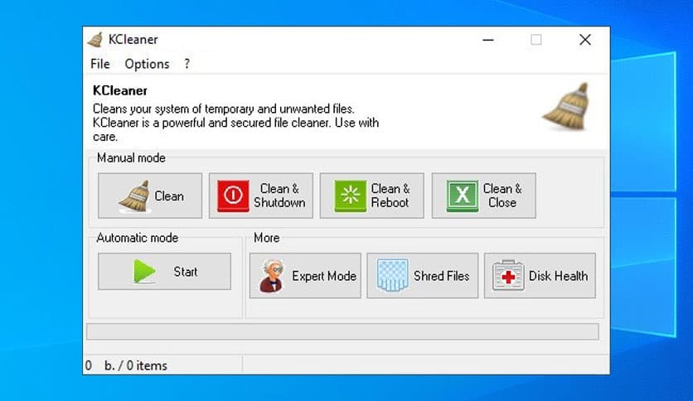Image resolution: width=693 pixels, height=401 pixels.
Task: Click the 'Manual mode' group label
Action: pyautogui.click(x=131, y=158)
